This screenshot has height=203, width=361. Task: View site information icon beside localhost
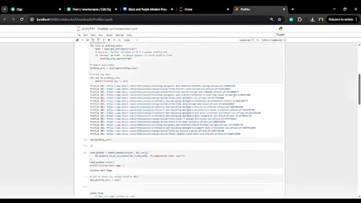pyautogui.click(x=32, y=20)
